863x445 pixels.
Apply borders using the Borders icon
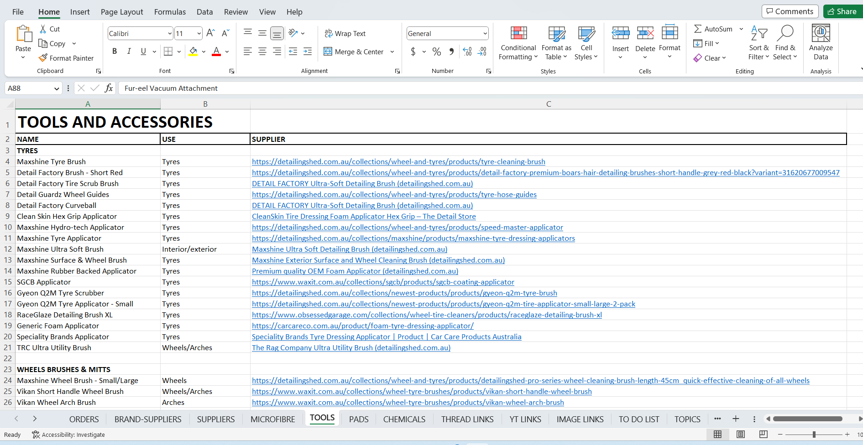(168, 52)
